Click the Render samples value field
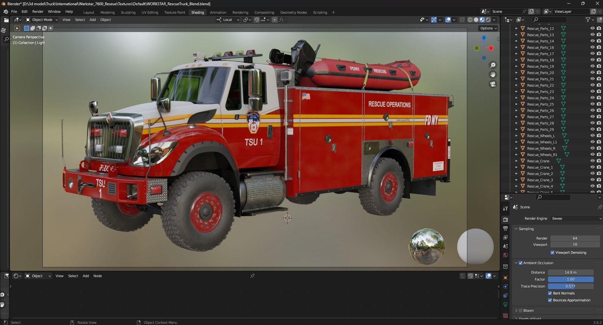This screenshot has width=603, height=325. 575,238
